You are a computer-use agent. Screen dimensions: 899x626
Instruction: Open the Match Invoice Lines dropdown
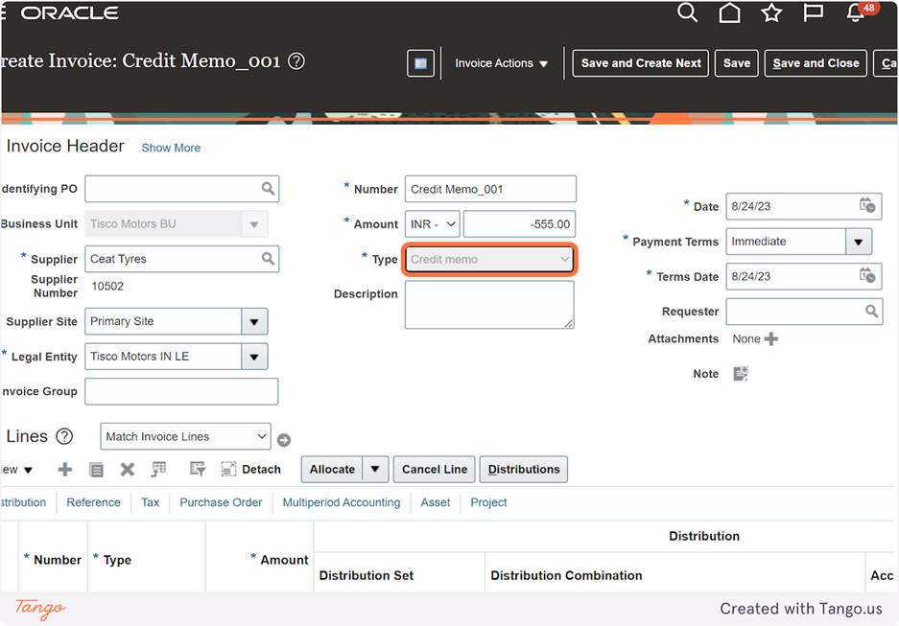185,436
